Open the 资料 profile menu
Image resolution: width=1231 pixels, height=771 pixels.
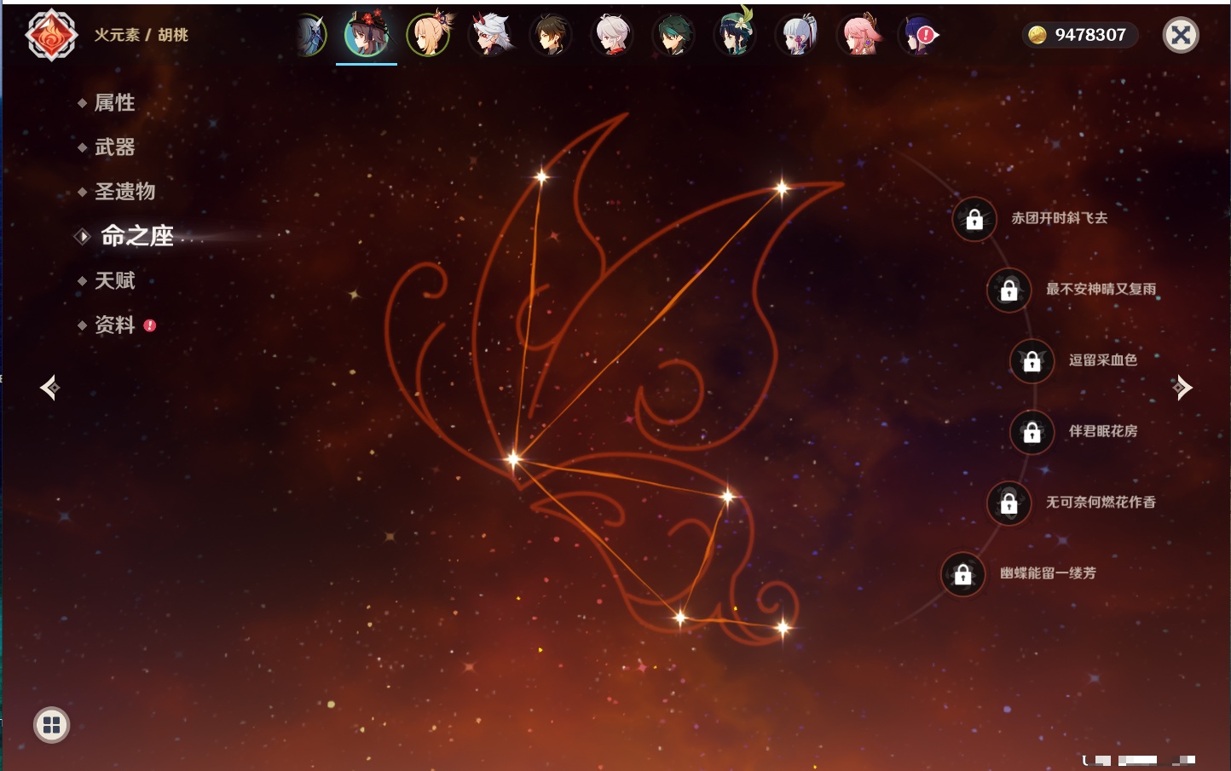(x=115, y=325)
